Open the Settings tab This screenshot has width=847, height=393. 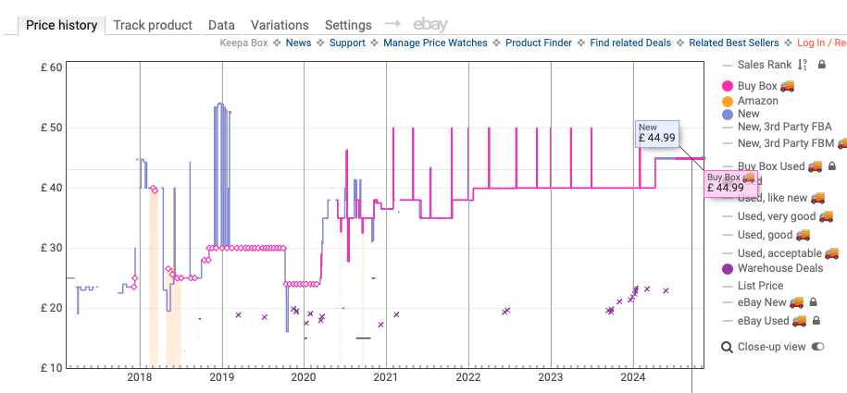point(348,25)
